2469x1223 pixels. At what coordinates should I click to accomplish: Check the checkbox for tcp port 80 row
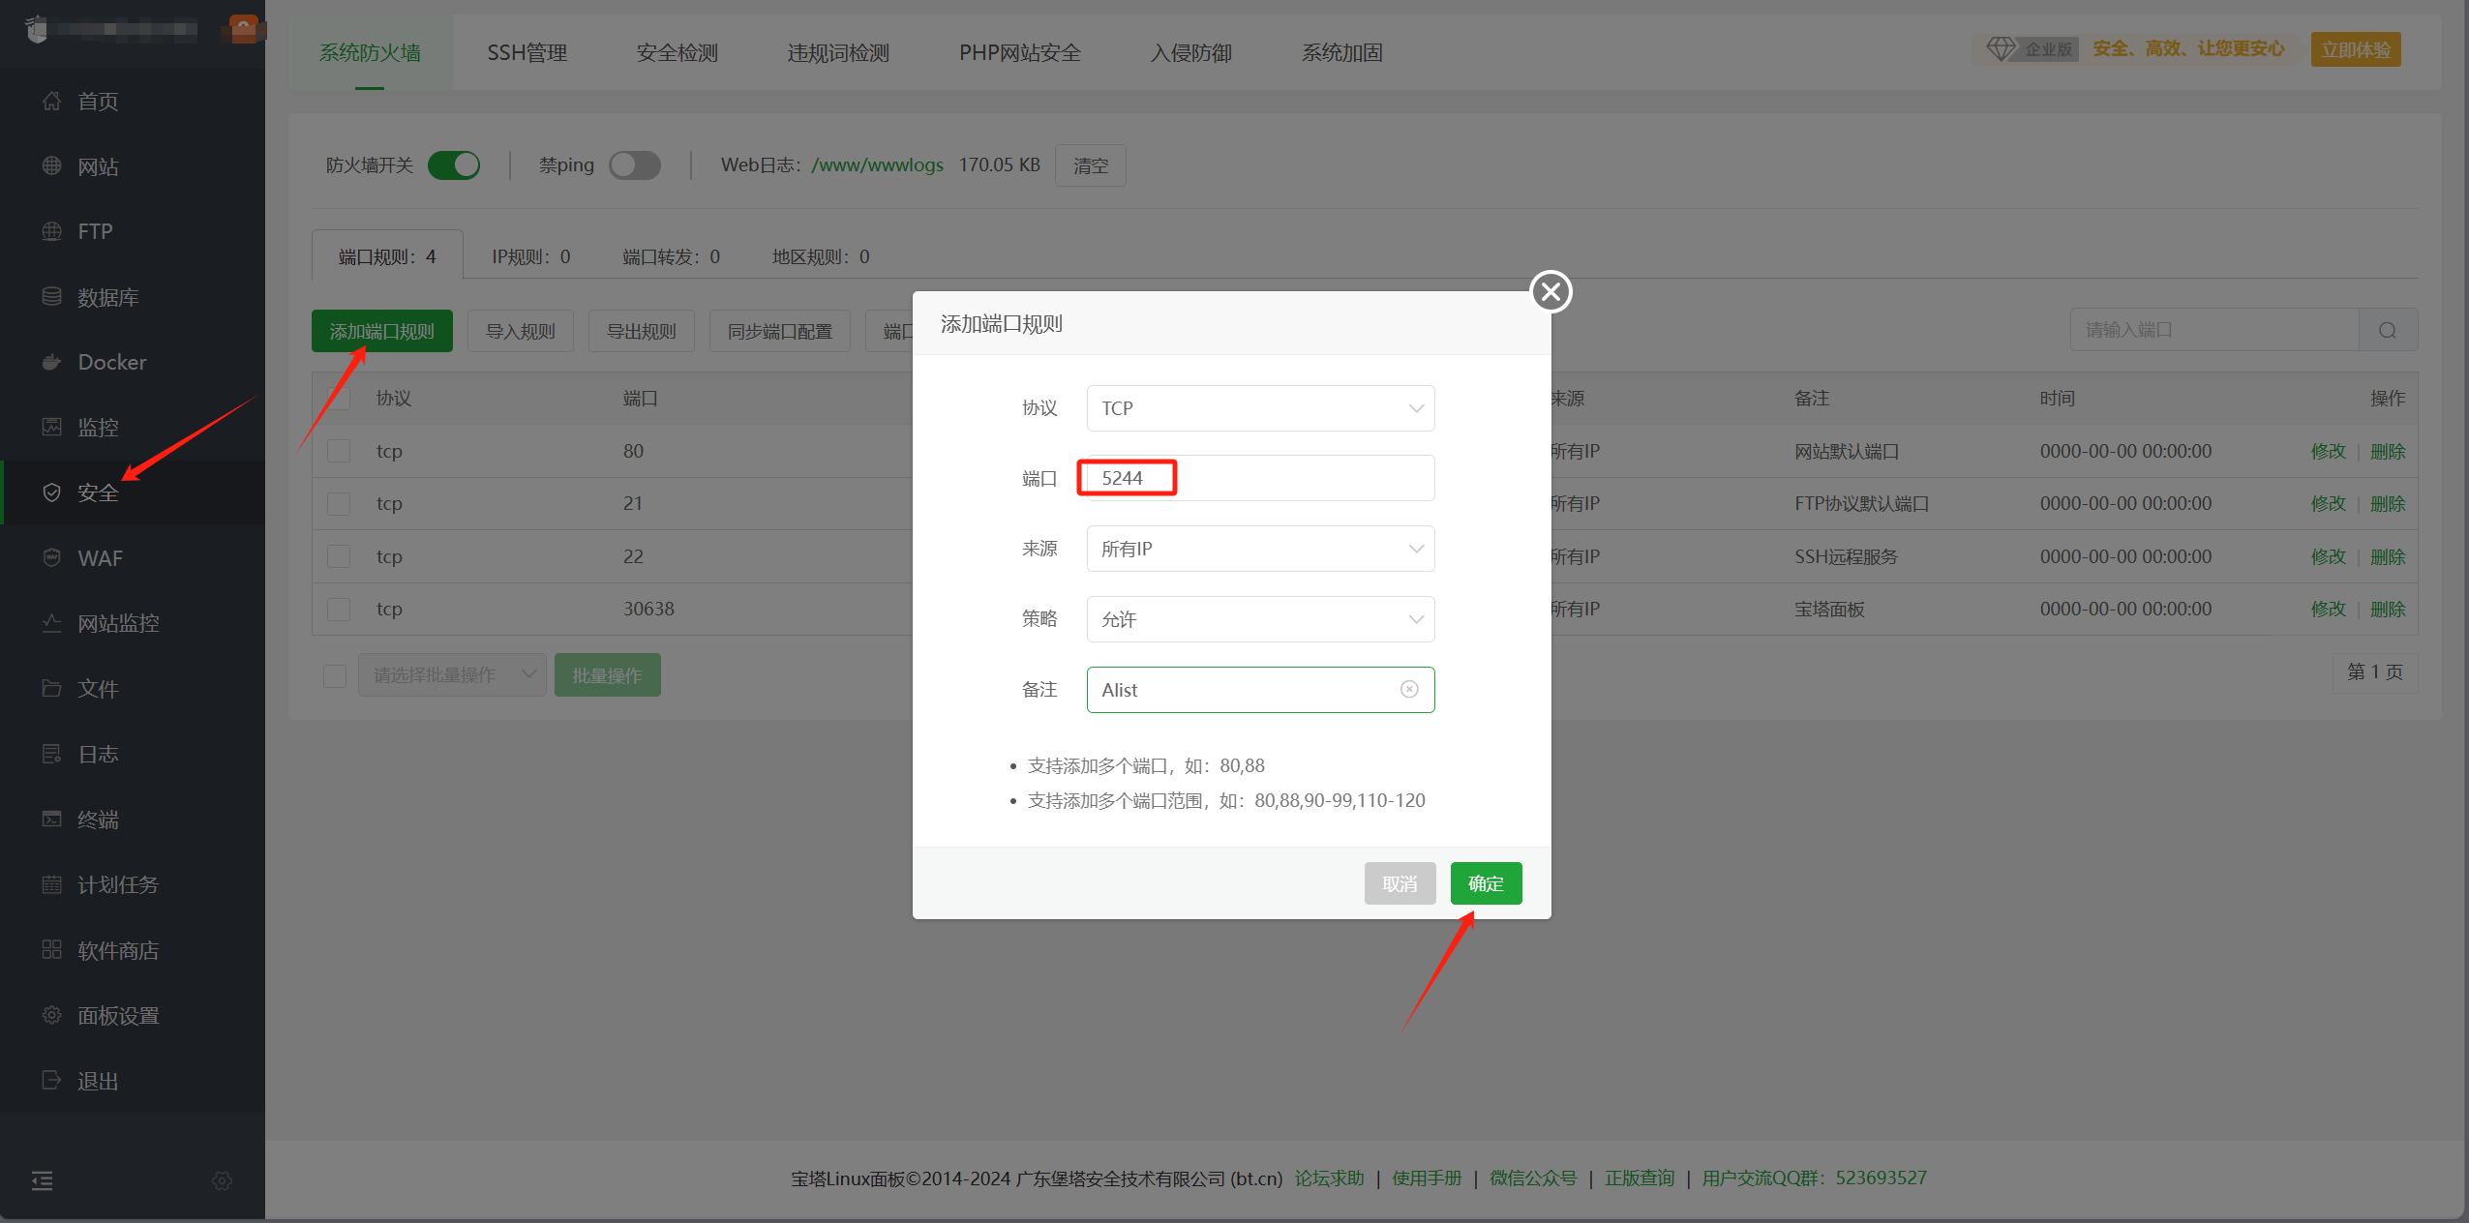pyautogui.click(x=339, y=451)
